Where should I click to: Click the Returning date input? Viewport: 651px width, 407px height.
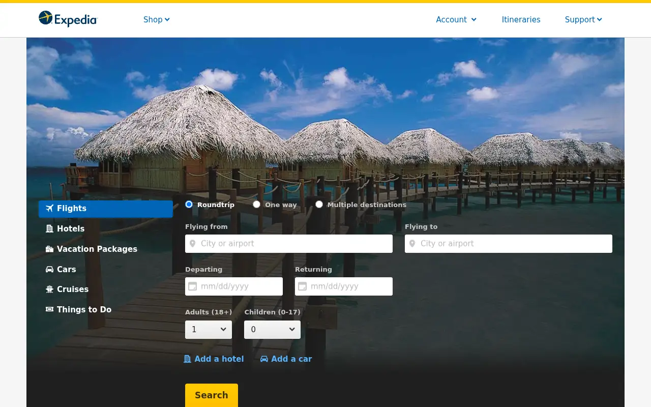344,286
